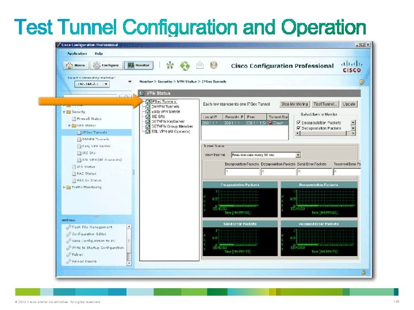Open the View Interval dropdown
Image resolution: width=414 pixels, height=310 pixels.
[x=298, y=155]
